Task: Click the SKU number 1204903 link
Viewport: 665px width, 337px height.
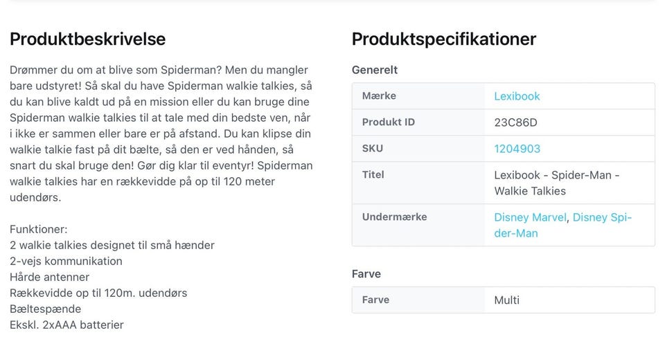Action: point(517,149)
